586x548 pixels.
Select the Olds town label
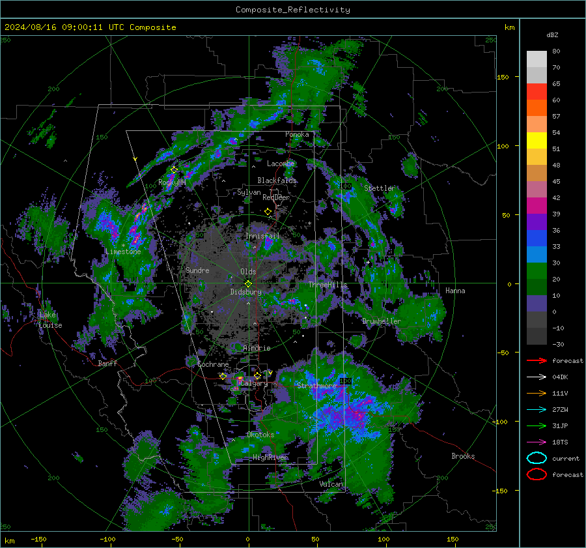[x=248, y=272]
